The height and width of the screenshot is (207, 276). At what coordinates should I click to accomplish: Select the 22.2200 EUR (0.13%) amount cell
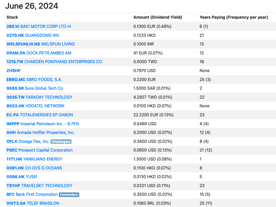click(153, 115)
